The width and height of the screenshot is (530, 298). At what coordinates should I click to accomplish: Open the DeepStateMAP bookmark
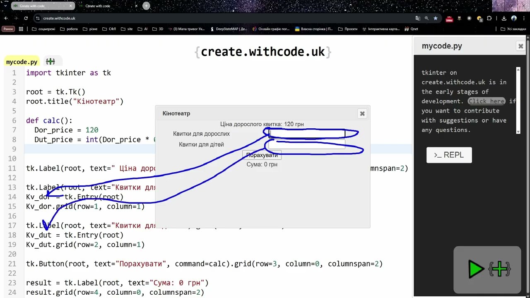click(229, 29)
